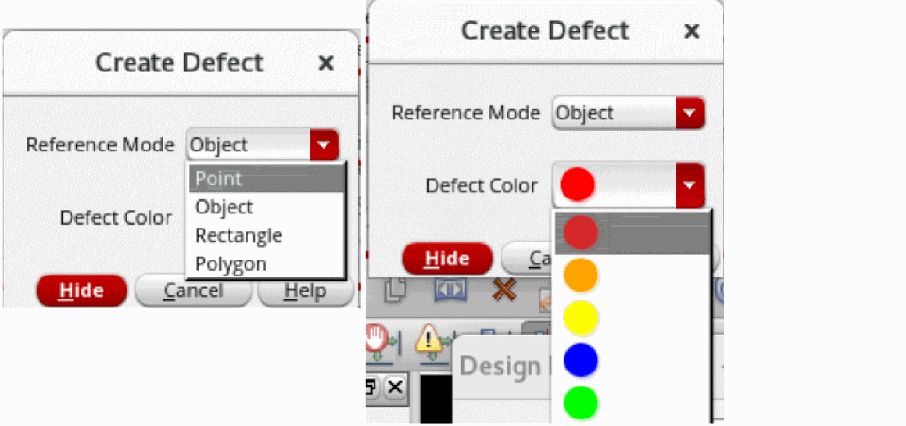Close the docked panel with small X
This screenshot has width=906, height=426.
click(x=395, y=387)
